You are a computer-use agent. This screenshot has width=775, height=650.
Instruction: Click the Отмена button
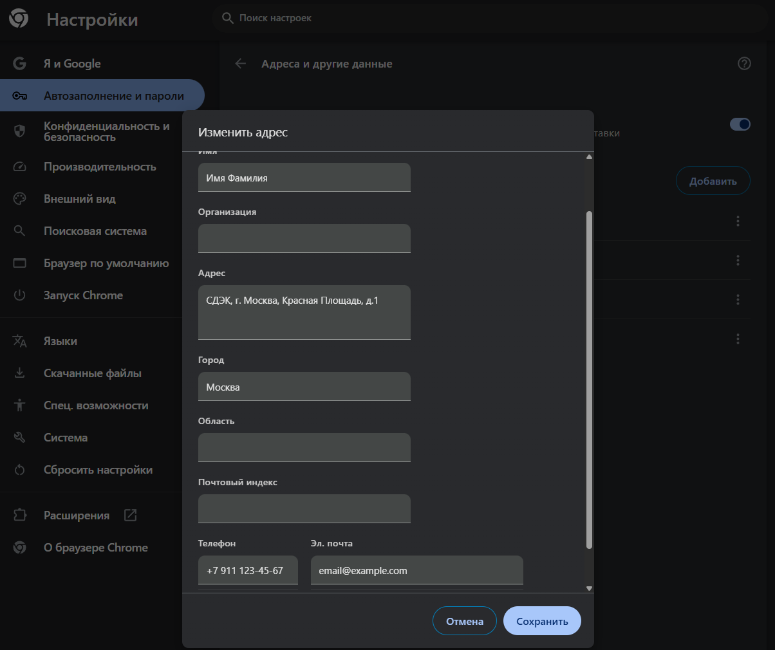[465, 621]
